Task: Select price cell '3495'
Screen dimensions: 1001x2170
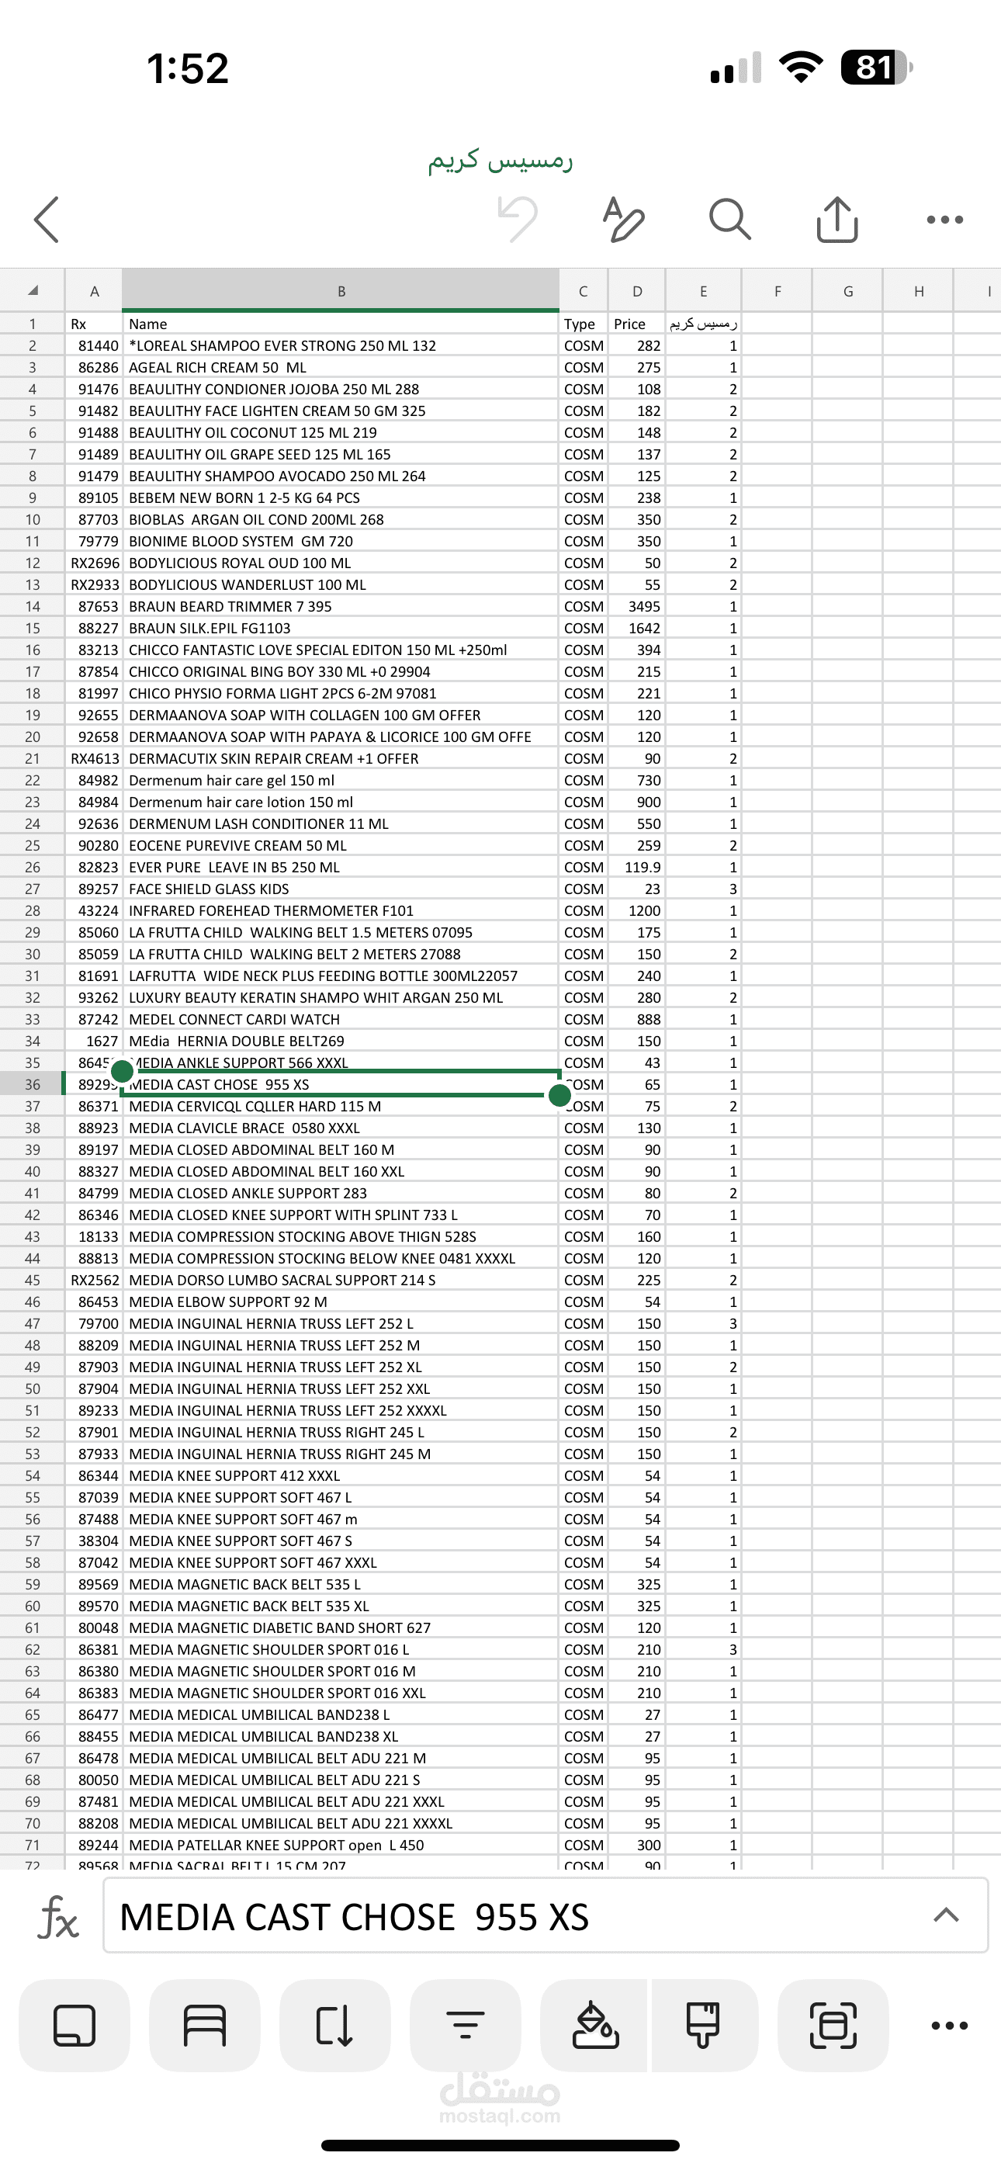Action: [x=637, y=606]
